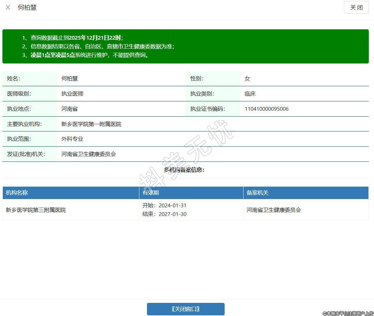This screenshot has height=316, width=374.
Task: Click the query data cutoff date notice line
Action: coord(77,38)
